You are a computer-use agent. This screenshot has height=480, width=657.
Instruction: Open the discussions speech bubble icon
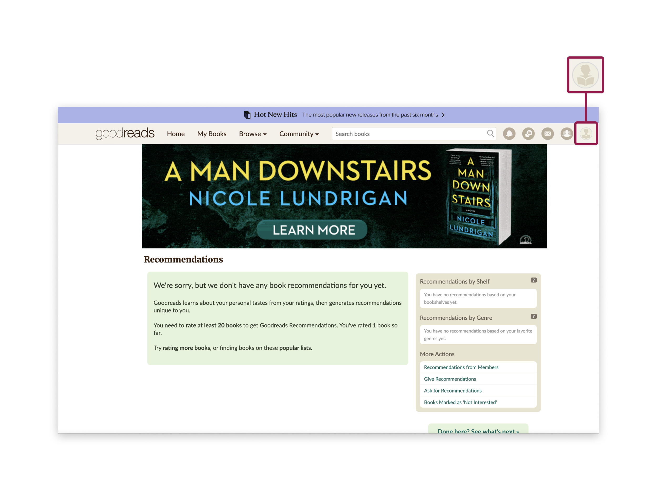[x=528, y=134]
